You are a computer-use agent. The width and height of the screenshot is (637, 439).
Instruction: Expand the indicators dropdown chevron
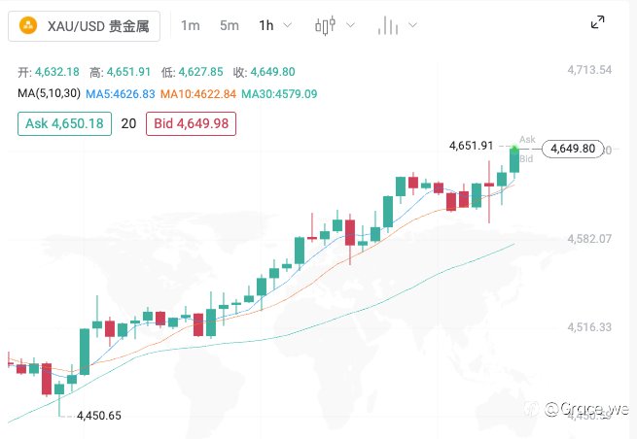[412, 25]
